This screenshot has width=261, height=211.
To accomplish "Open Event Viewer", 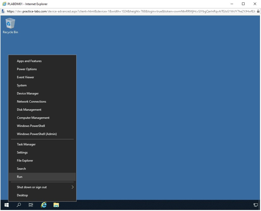I will pyautogui.click(x=25, y=77).
